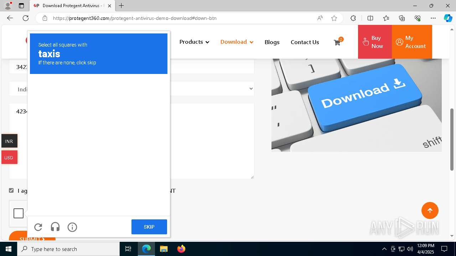The image size is (456, 256).
Task: Open My Account
Action: (x=412, y=42)
